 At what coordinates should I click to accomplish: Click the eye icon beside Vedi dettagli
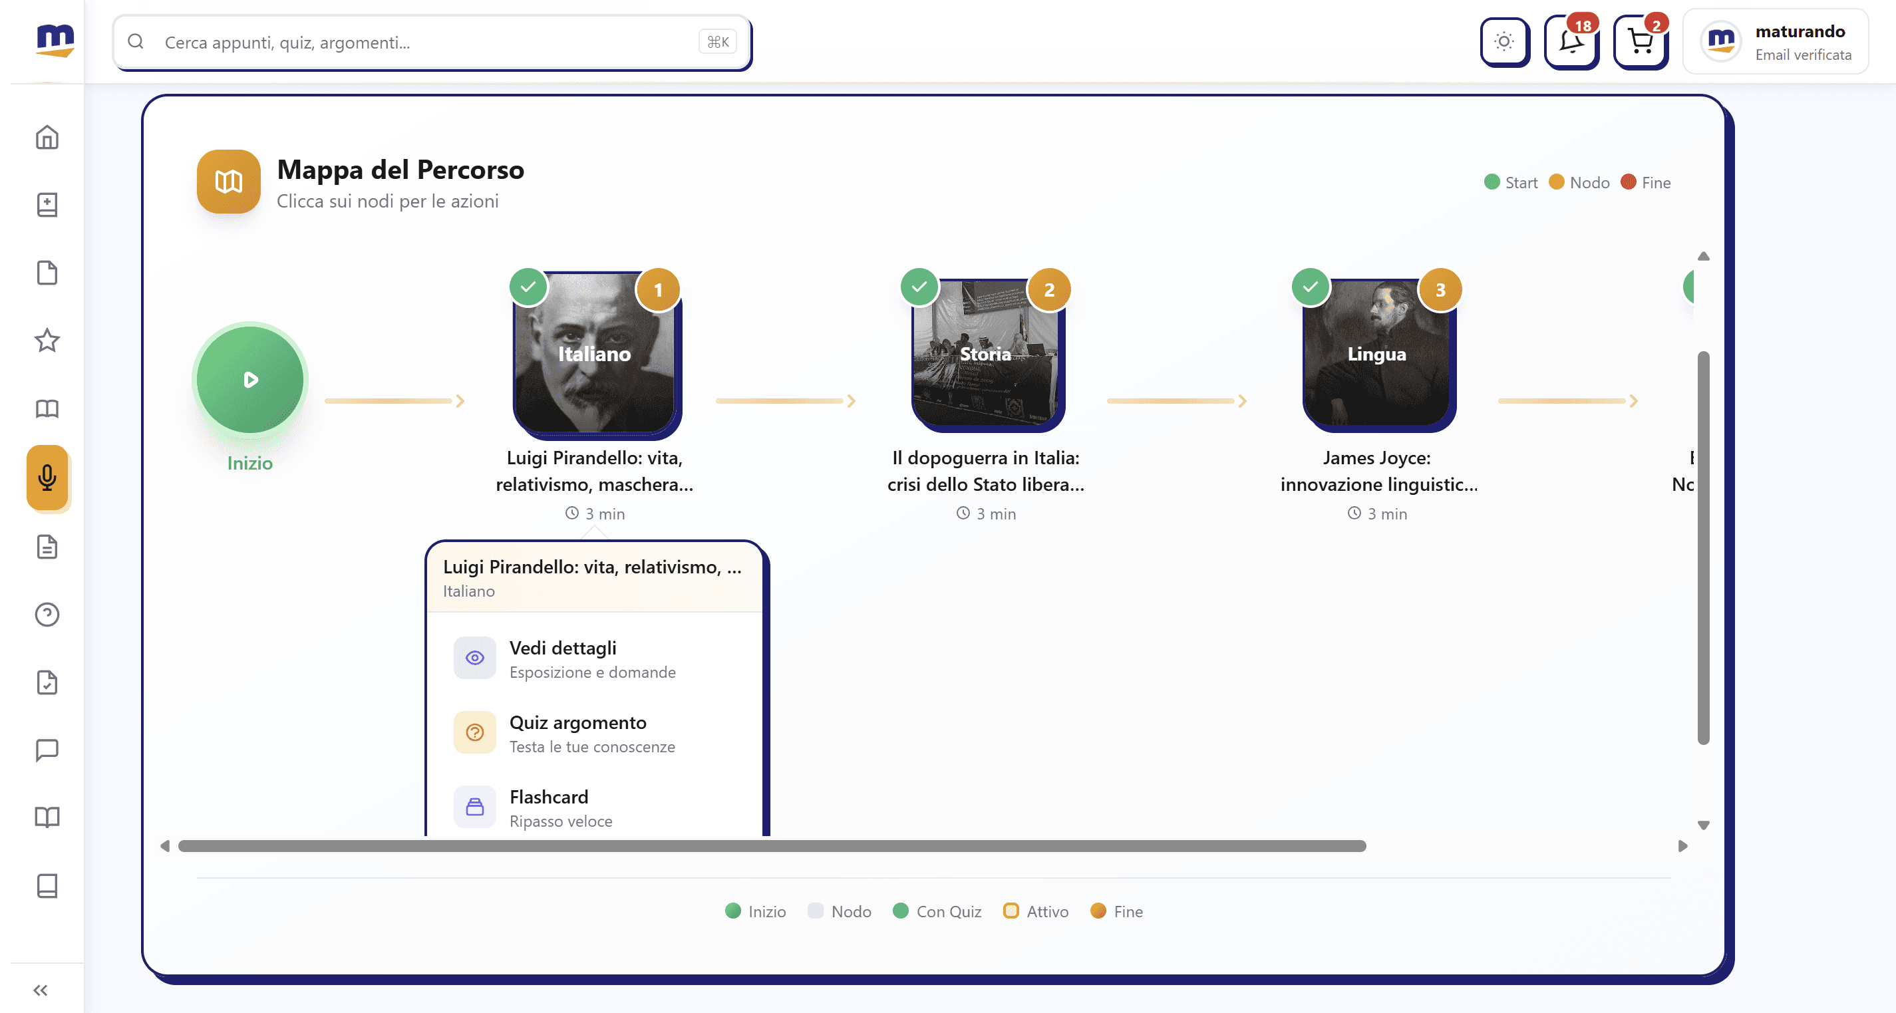[x=475, y=658]
